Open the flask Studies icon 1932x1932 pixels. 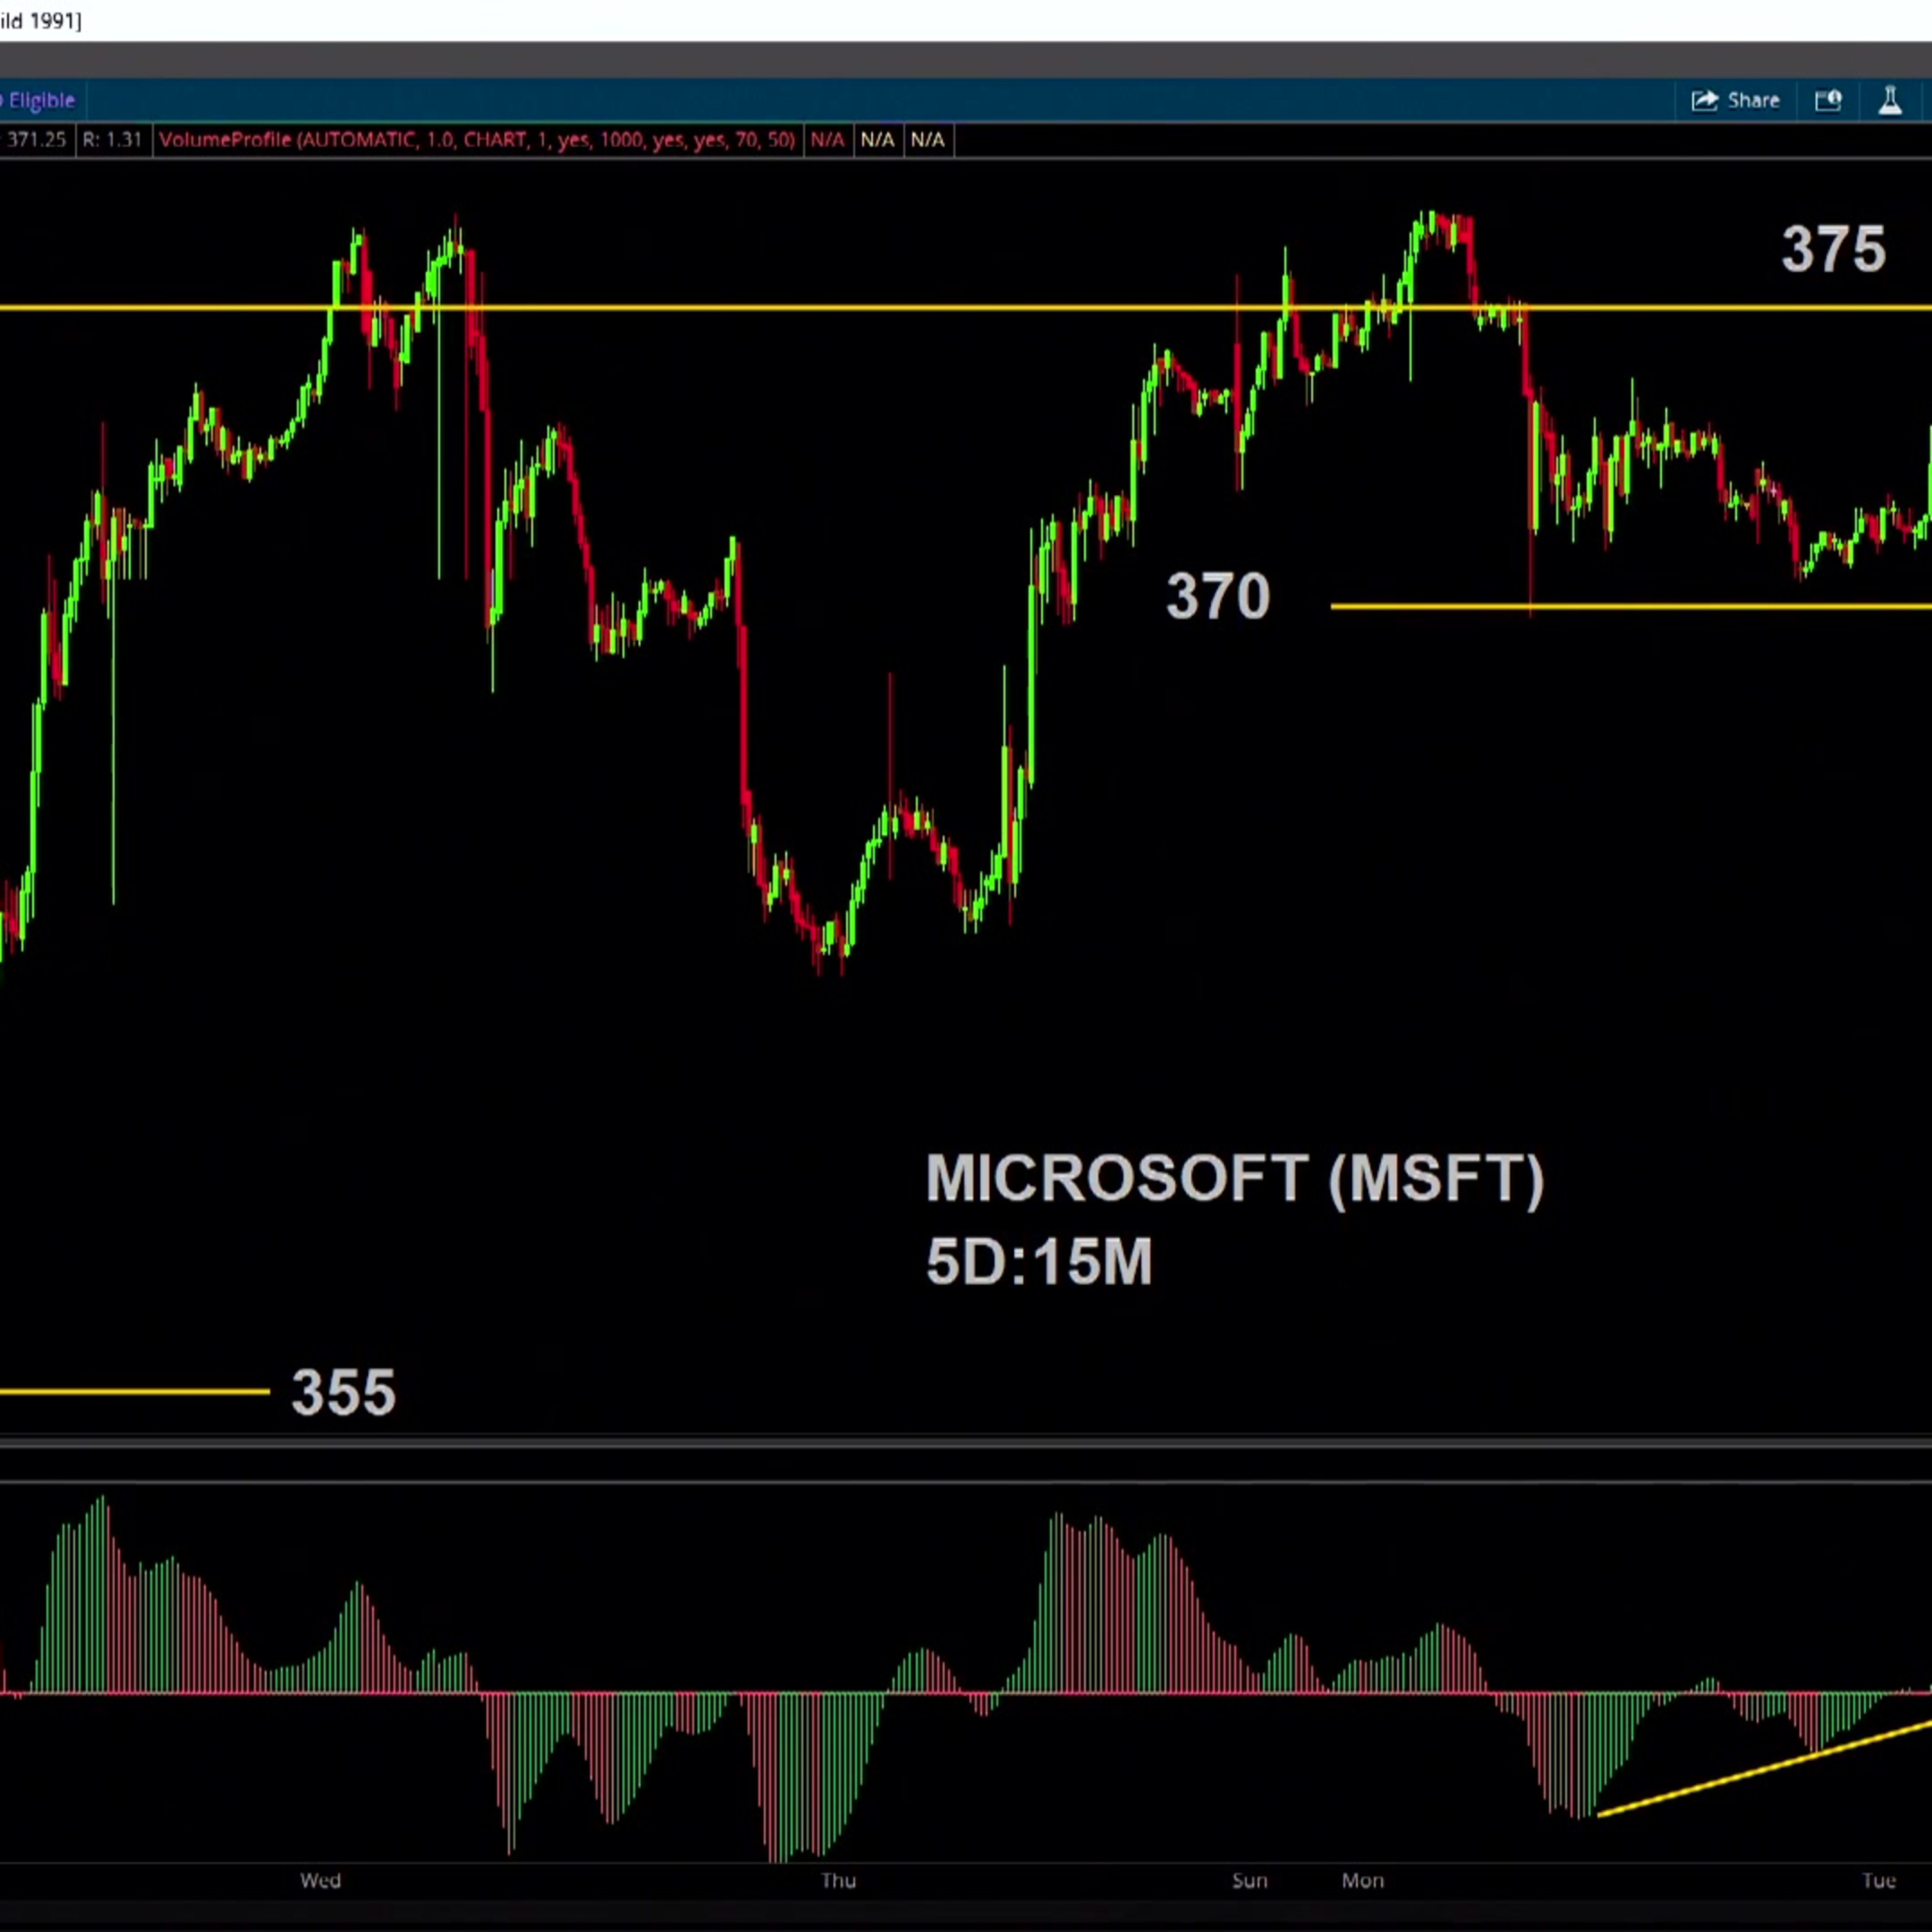[1890, 100]
